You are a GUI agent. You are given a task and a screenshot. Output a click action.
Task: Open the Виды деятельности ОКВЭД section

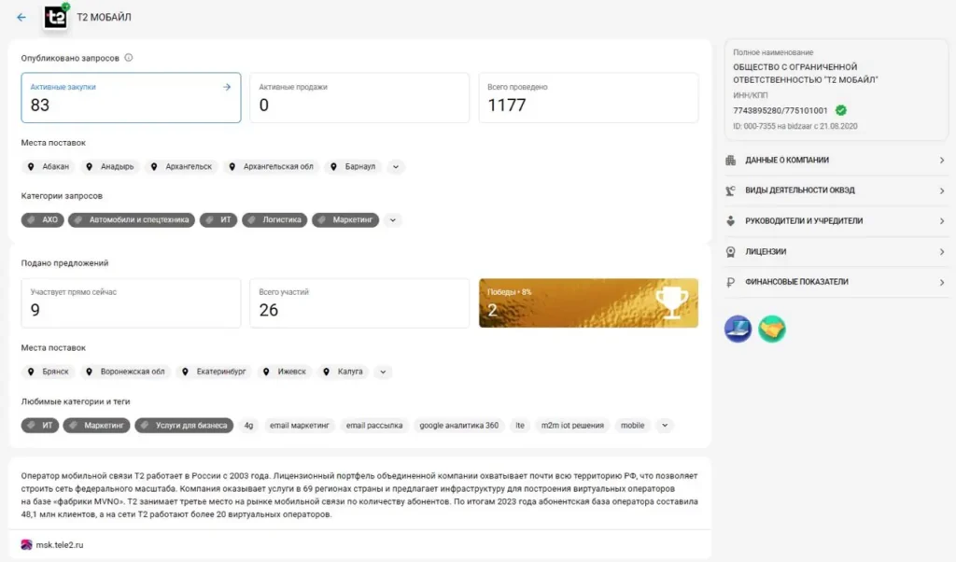tap(836, 190)
